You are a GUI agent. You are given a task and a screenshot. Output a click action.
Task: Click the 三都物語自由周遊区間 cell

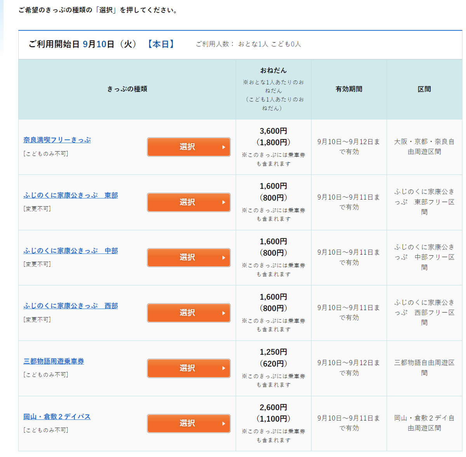pyautogui.click(x=424, y=368)
